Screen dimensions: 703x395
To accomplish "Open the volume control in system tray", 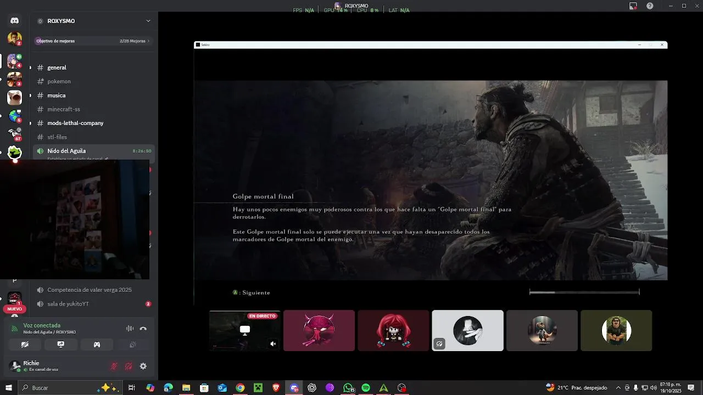I will coord(654,388).
